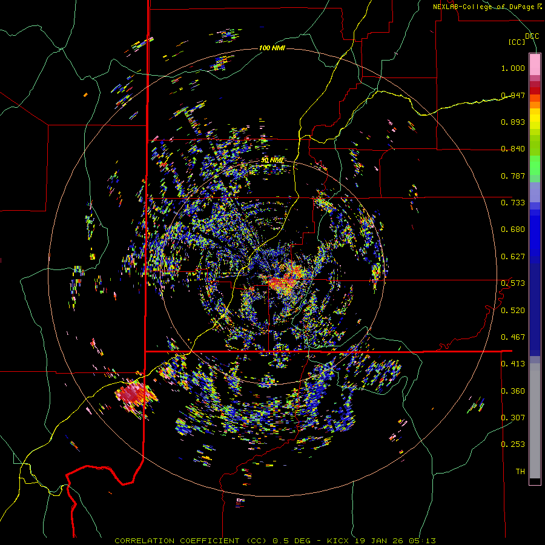Click the 0.680 scale value
Image resolution: width=545 pixels, height=545 pixels.
point(513,230)
